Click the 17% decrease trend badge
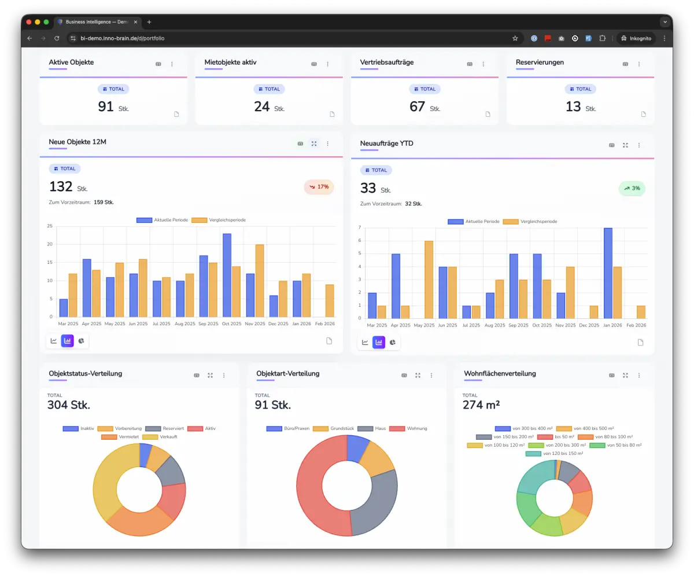This screenshot has height=577, width=694. (x=319, y=187)
